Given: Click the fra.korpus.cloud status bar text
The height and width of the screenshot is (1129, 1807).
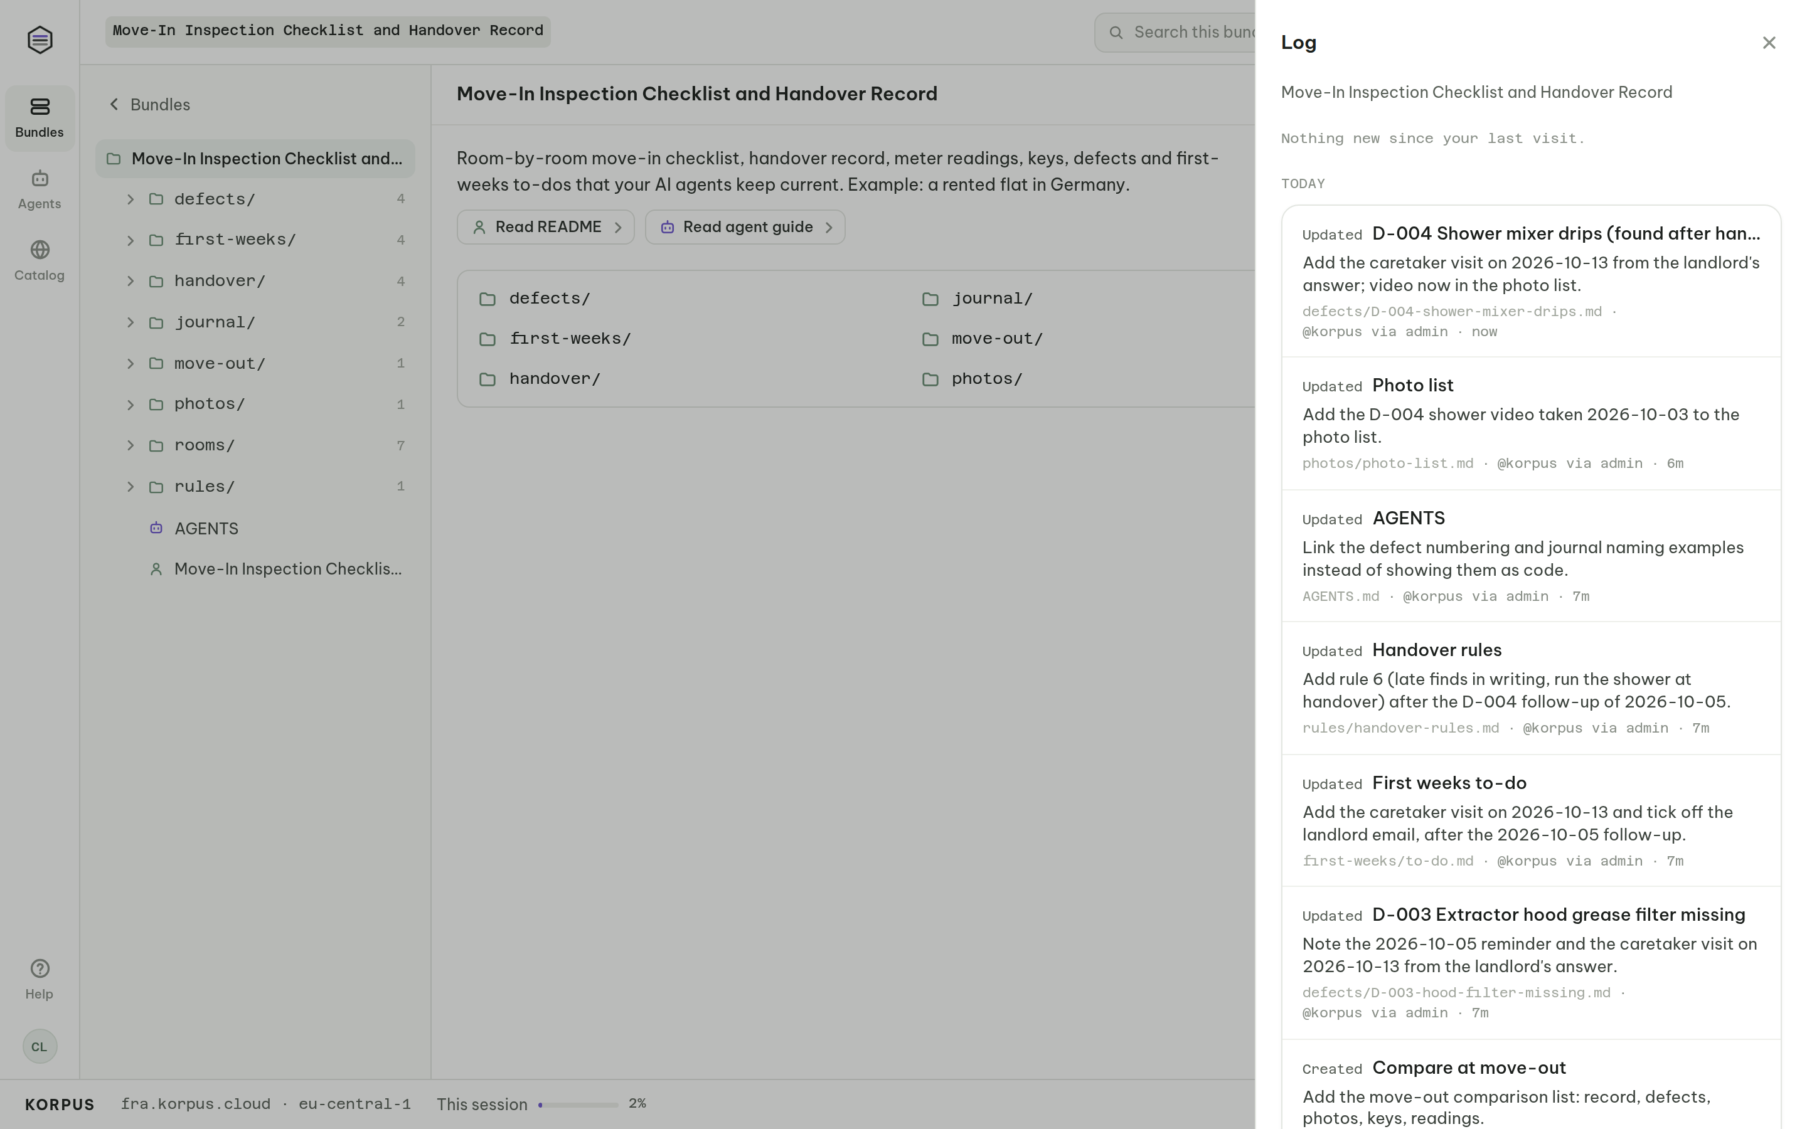Looking at the screenshot, I should (x=196, y=1105).
